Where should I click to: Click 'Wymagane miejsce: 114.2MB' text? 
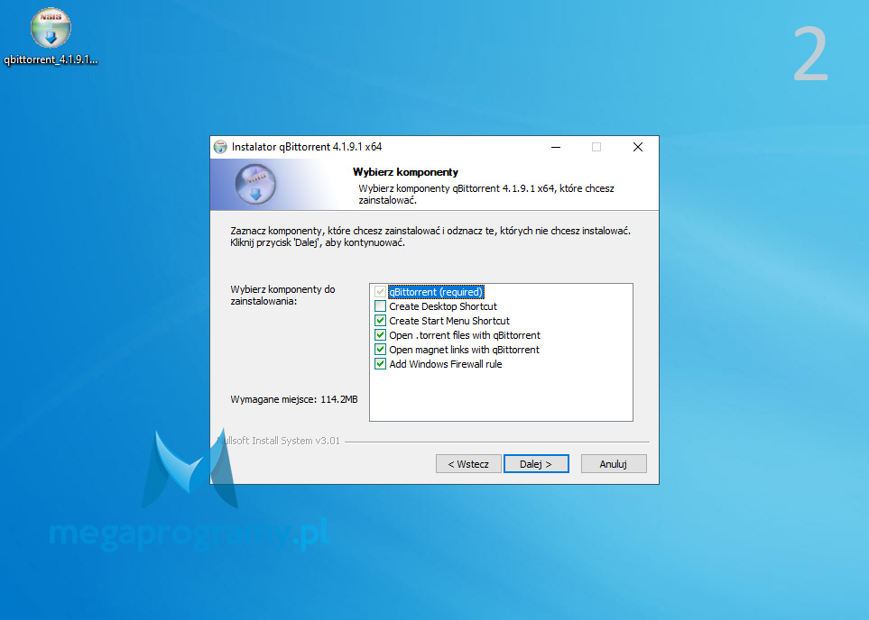pyautogui.click(x=294, y=399)
